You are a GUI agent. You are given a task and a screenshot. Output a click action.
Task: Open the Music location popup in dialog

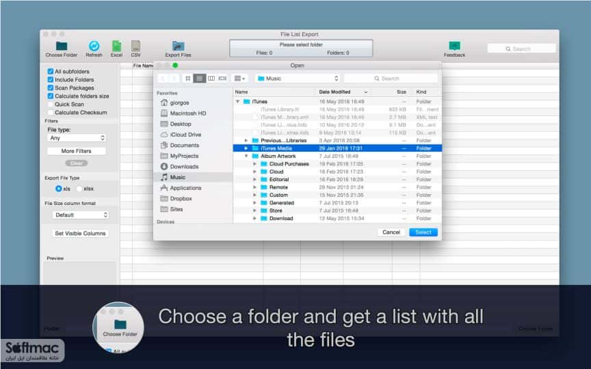(x=298, y=79)
